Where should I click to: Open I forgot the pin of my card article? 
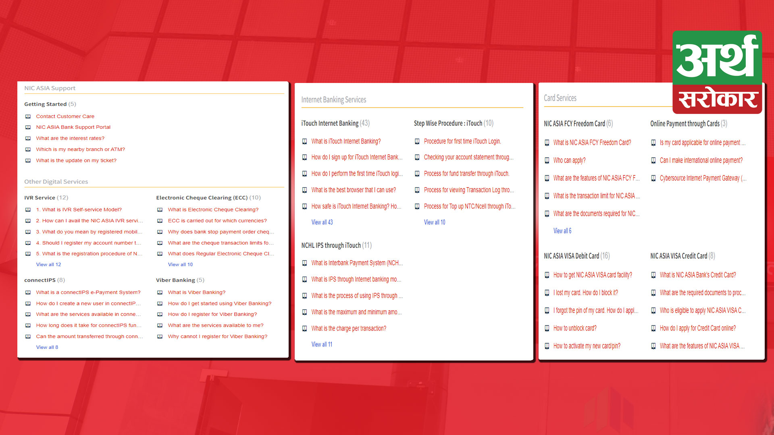(x=596, y=311)
